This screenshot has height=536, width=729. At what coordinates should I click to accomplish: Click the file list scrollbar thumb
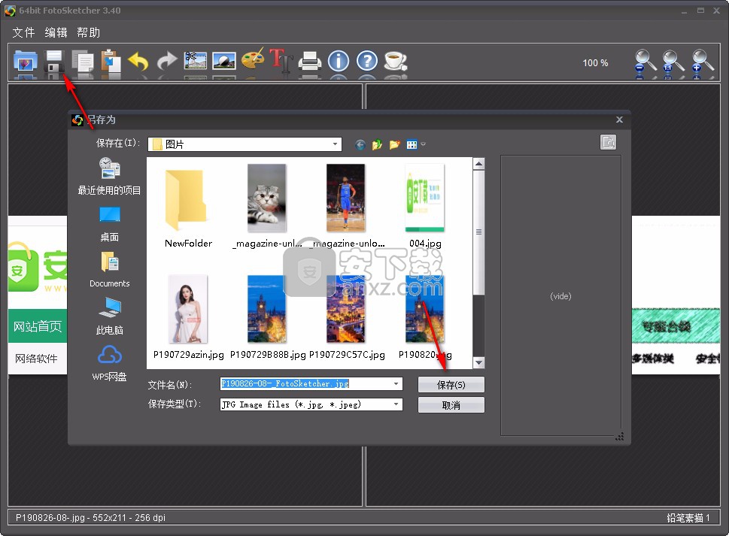pos(478,232)
